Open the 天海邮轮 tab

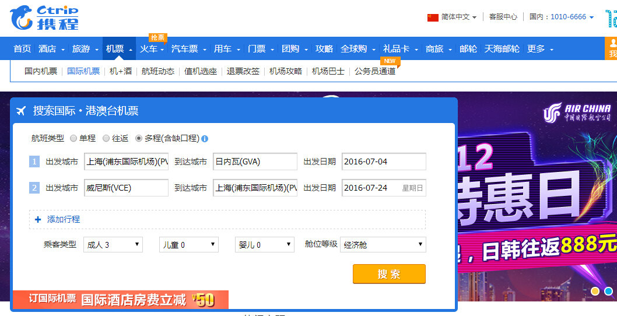(x=502, y=49)
